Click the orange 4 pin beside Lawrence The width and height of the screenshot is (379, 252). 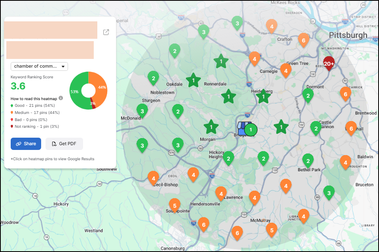221,194
